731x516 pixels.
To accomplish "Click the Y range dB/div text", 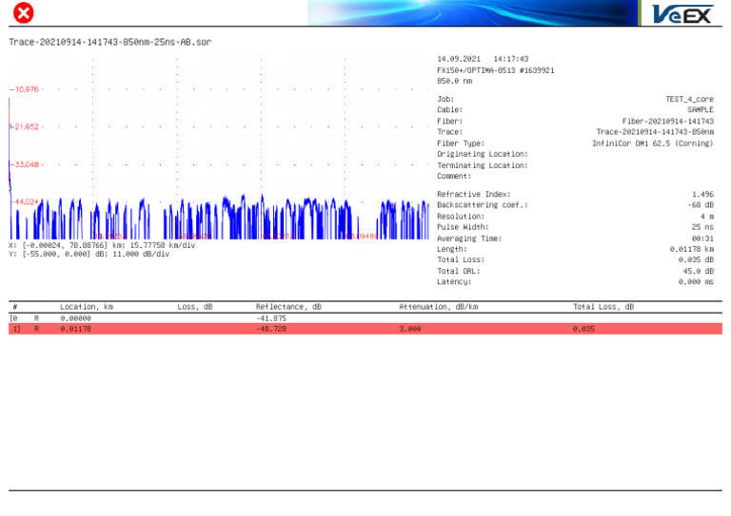I will 89,254.
